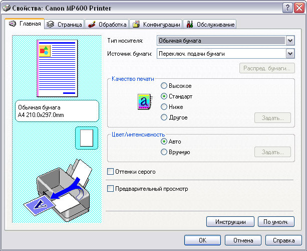This screenshot has width=307, height=251.
Task: Select Ниже print quality
Action: pos(172,107)
